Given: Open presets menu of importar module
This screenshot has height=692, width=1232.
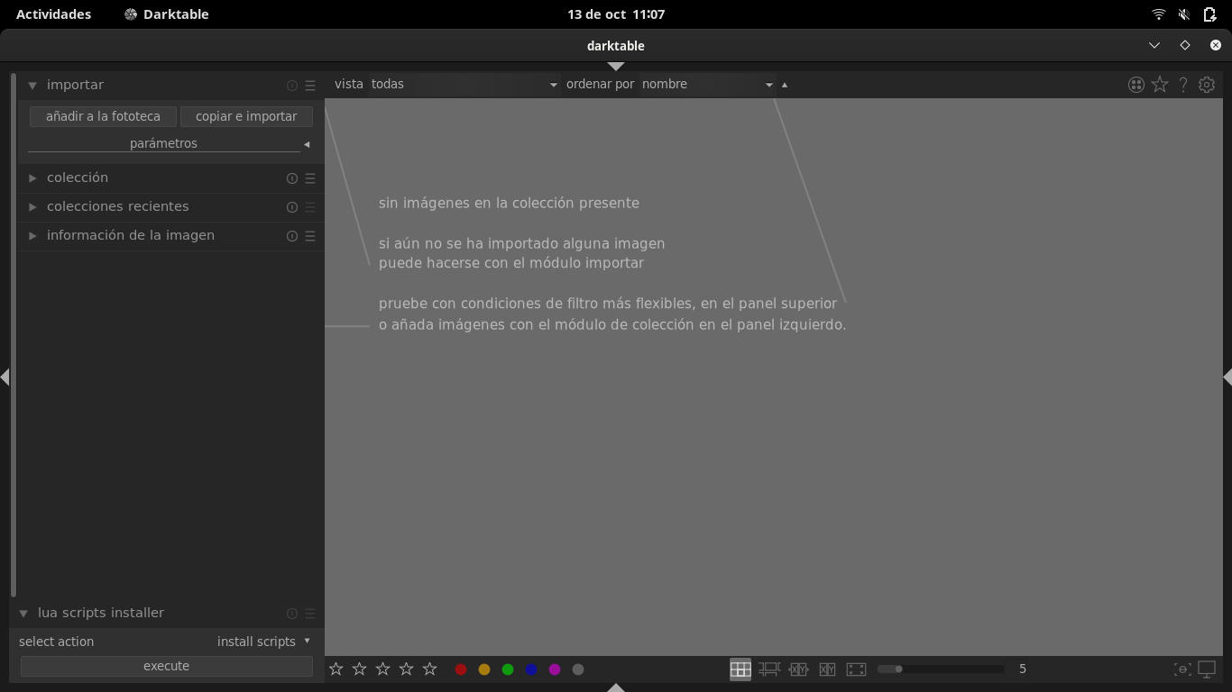Looking at the screenshot, I should coord(310,86).
